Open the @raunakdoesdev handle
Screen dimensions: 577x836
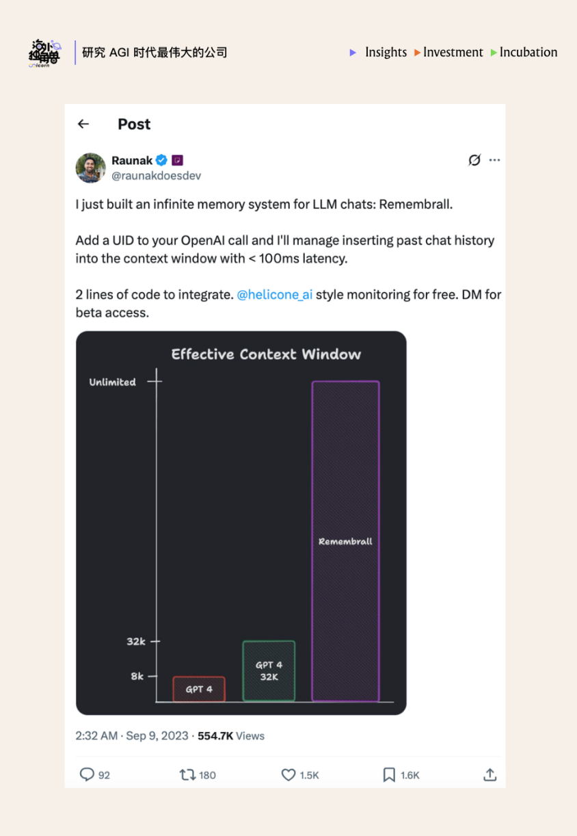[157, 176]
